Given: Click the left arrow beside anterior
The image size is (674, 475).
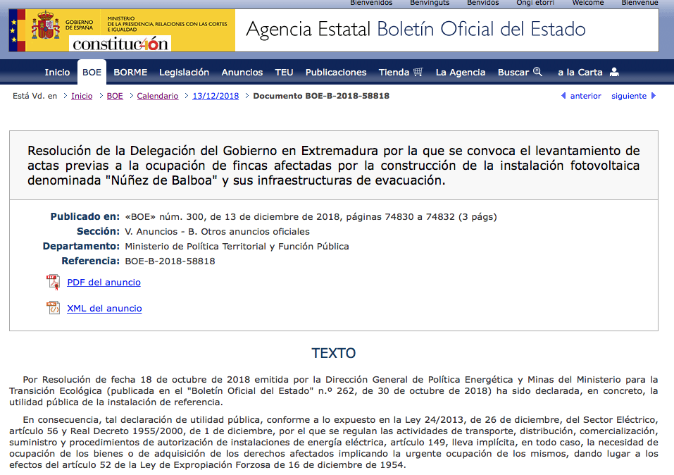Looking at the screenshot, I should [x=563, y=96].
